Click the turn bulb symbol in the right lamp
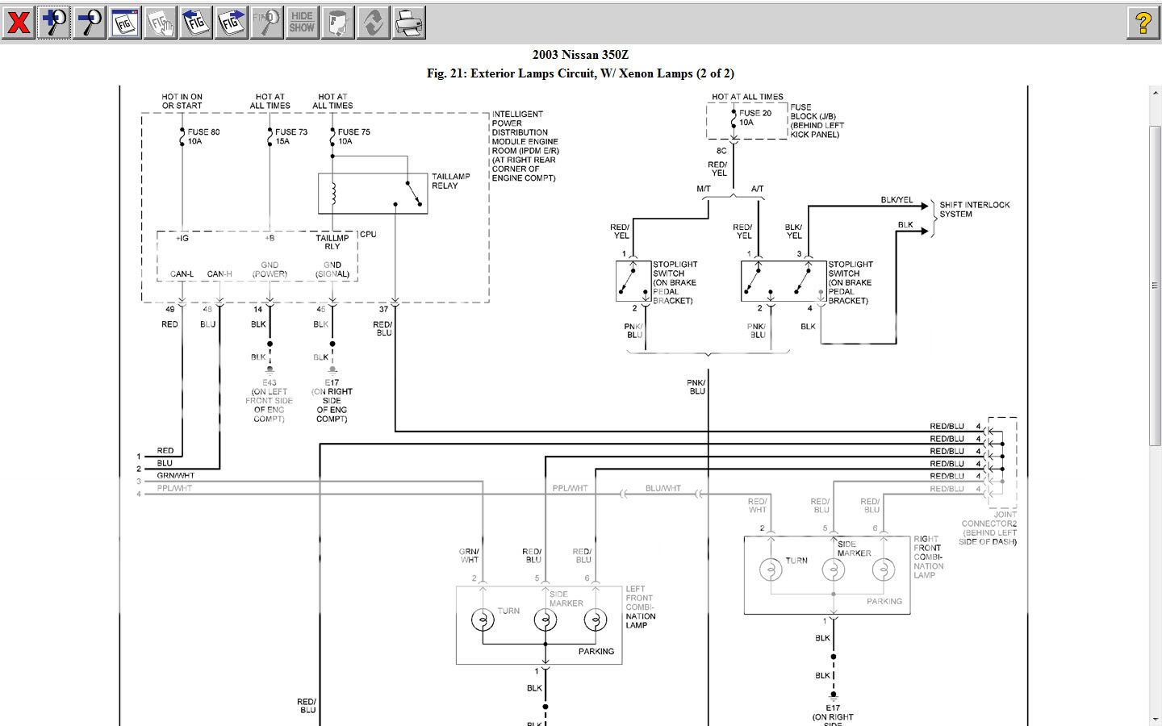 click(771, 570)
